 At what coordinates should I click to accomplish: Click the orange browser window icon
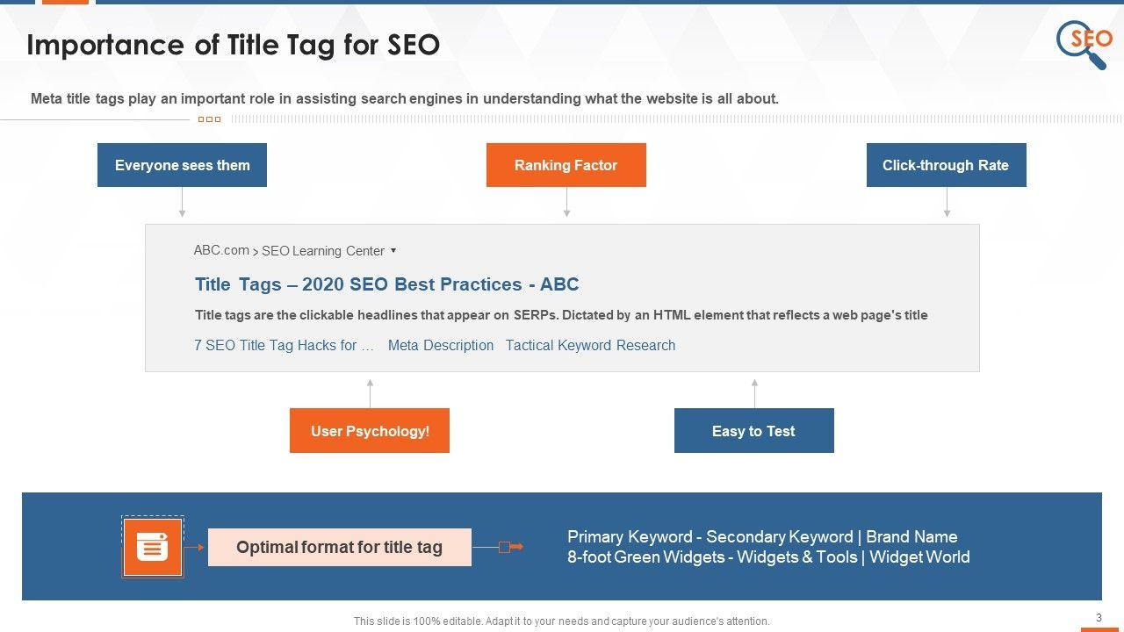click(153, 547)
